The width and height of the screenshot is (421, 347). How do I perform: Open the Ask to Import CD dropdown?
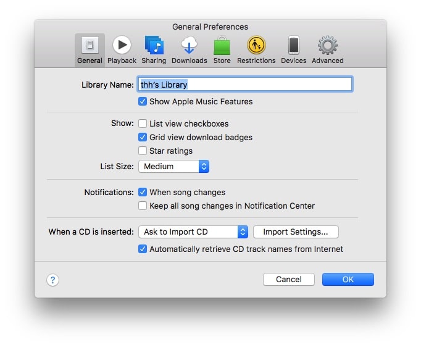tap(193, 232)
